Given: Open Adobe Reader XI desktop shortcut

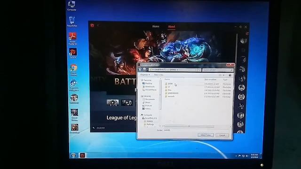Looking at the screenshot, I should 72,38.
